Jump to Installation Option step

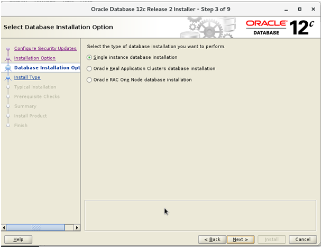click(34, 58)
